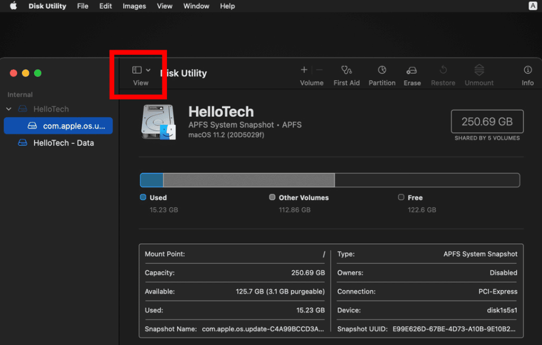Open the File menu

tap(83, 6)
